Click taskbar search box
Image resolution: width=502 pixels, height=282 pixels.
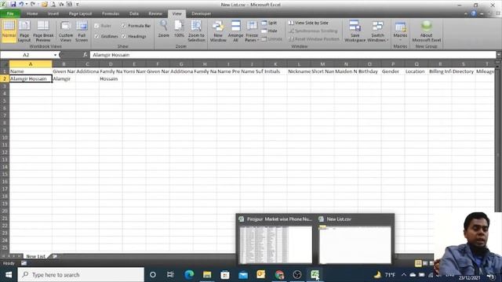point(82,274)
